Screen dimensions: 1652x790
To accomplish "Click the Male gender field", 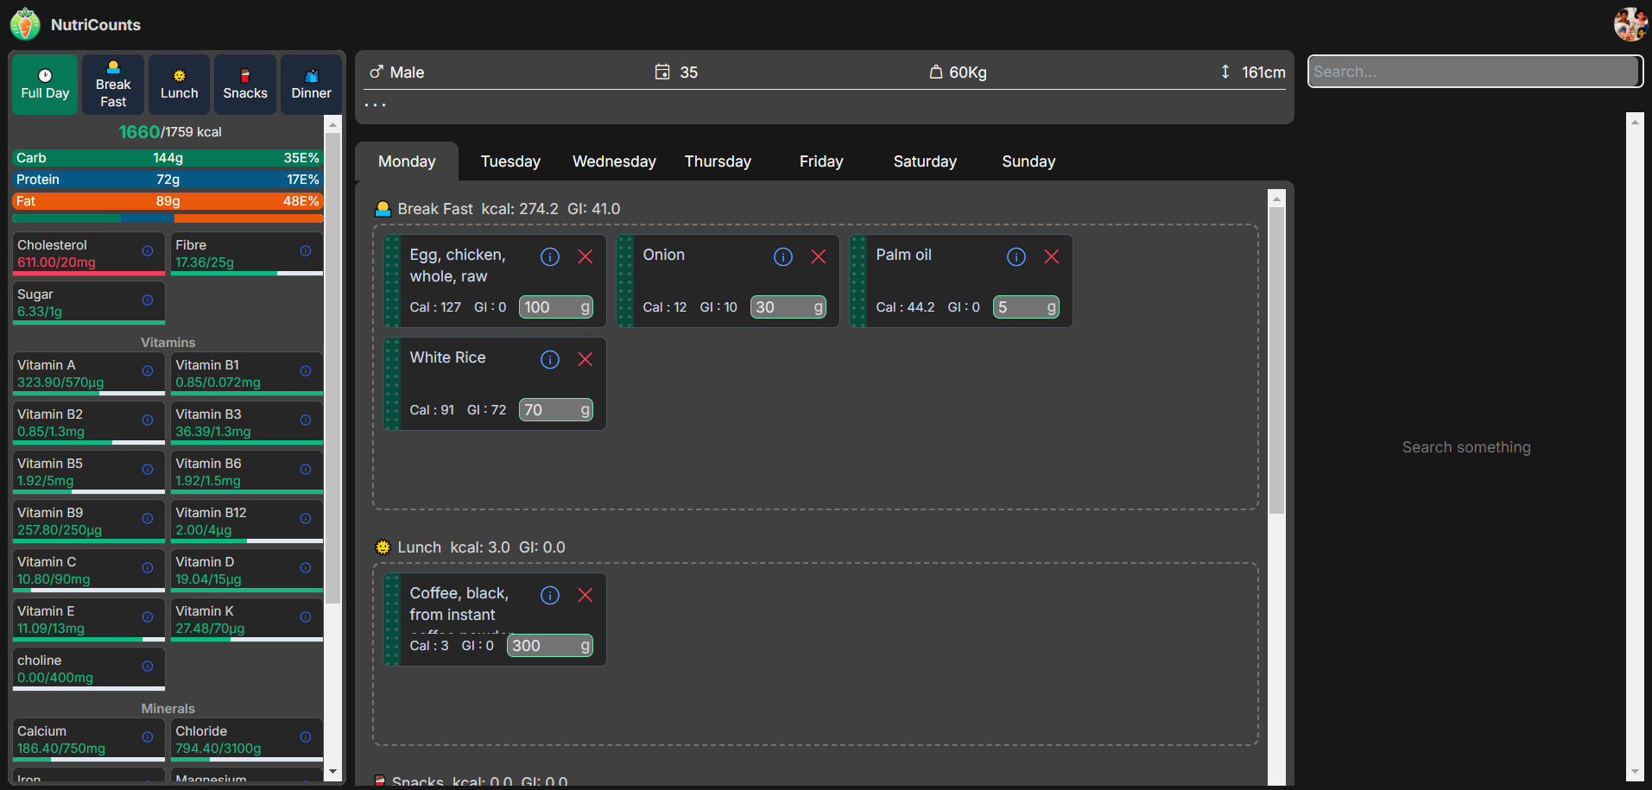I will coord(397,73).
